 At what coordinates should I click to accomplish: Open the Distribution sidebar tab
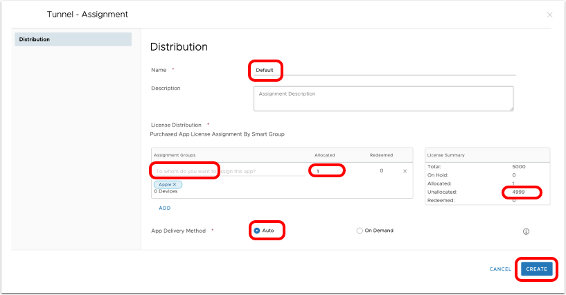[x=73, y=39]
